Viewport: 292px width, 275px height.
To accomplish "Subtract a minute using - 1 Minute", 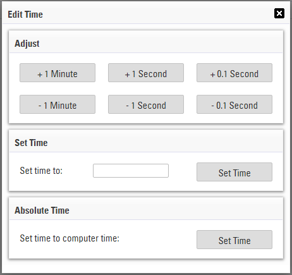I will [x=58, y=104].
